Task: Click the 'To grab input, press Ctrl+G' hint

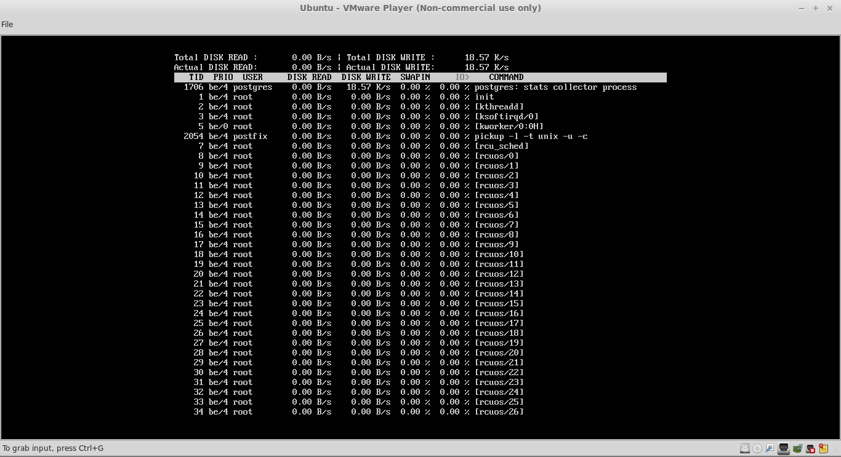Action: click(54, 448)
